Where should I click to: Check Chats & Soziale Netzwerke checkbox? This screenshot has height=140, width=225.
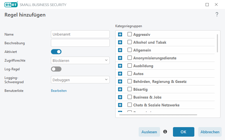[x=130, y=105]
